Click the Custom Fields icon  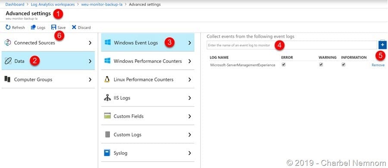(x=107, y=116)
